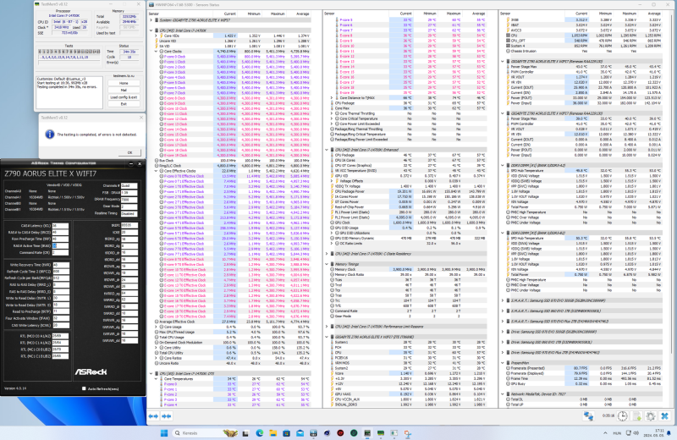Screen dimensions: 677x440
Task: Open the notification bell in system tray
Action: tap(669, 433)
